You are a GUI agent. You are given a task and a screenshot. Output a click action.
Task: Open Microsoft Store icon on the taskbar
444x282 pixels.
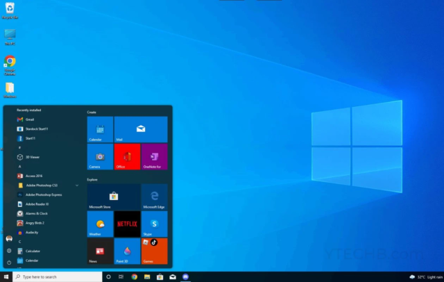pyautogui.click(x=160, y=277)
